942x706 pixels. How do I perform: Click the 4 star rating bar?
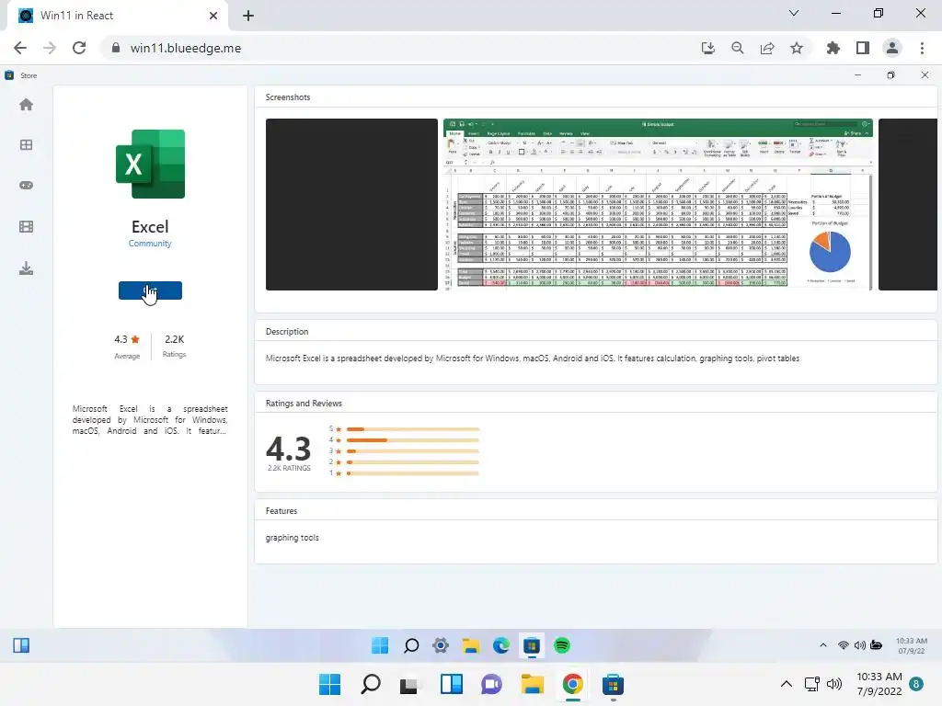point(413,440)
